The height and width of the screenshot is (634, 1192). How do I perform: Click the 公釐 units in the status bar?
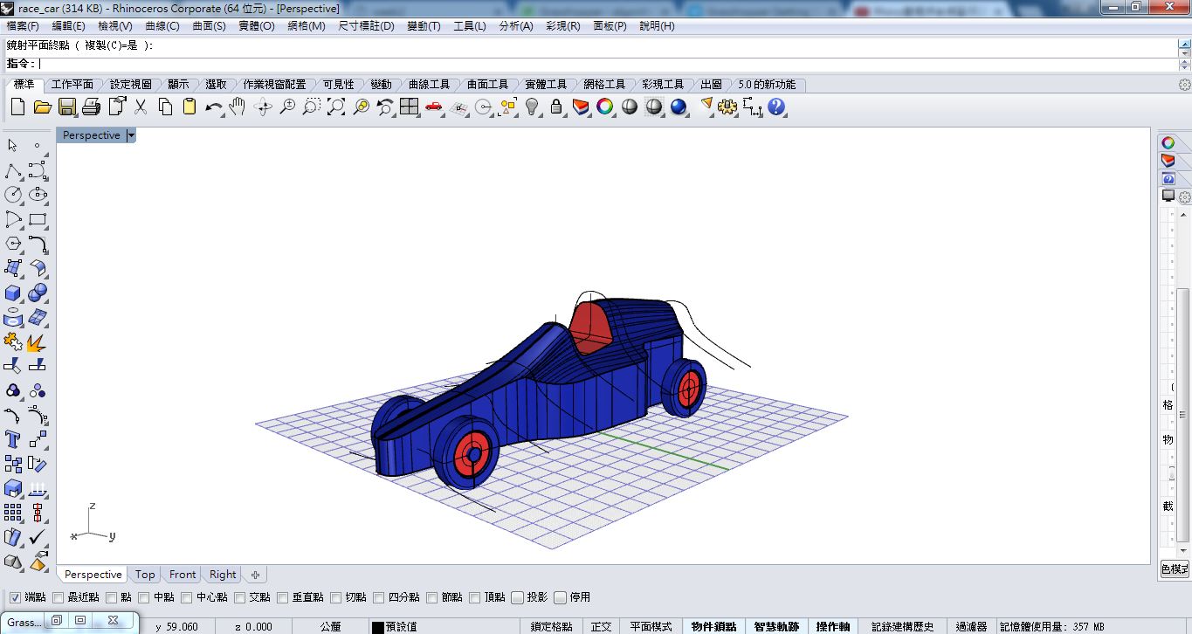point(331,626)
